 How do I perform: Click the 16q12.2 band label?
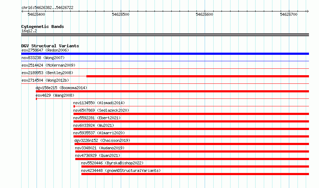coord(29,31)
